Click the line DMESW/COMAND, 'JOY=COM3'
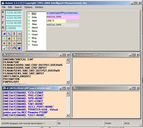 pyautogui.click(x=23, y=101)
